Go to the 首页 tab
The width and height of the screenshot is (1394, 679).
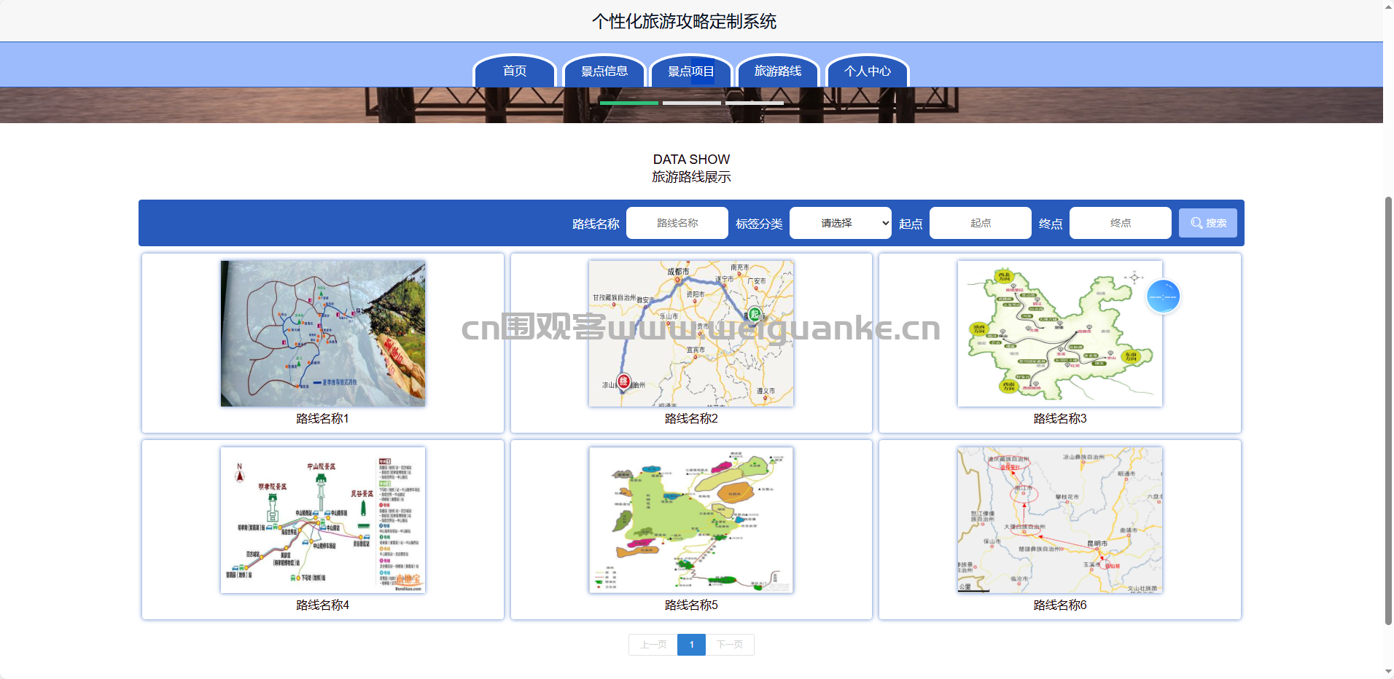(x=515, y=71)
